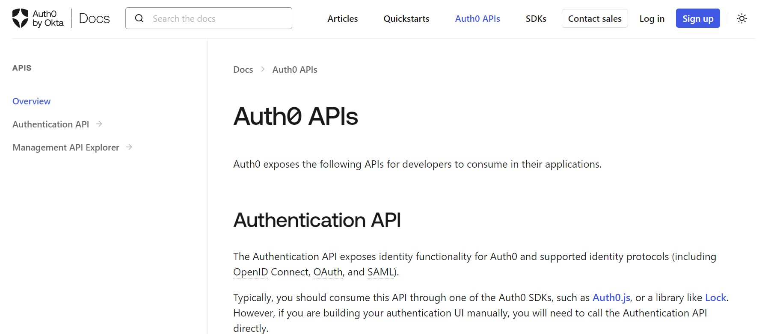
Task: Open the Articles menu
Action: tap(343, 19)
